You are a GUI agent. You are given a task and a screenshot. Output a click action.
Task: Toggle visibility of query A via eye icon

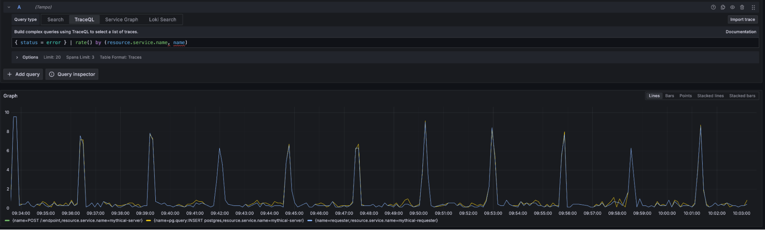[x=732, y=7]
